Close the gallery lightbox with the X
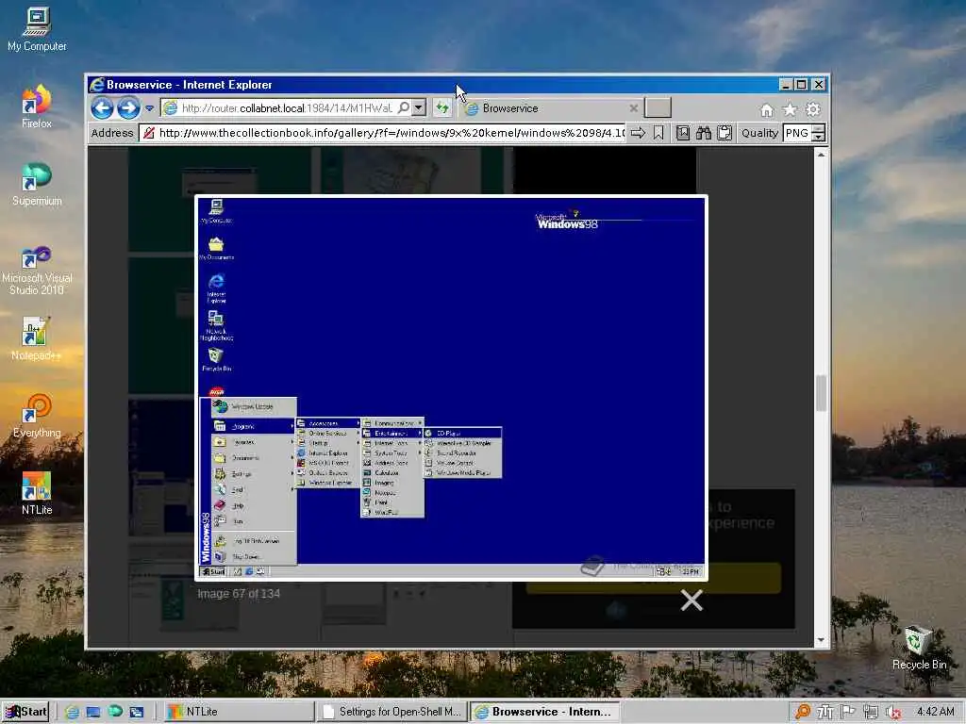966x724 pixels. (x=691, y=601)
